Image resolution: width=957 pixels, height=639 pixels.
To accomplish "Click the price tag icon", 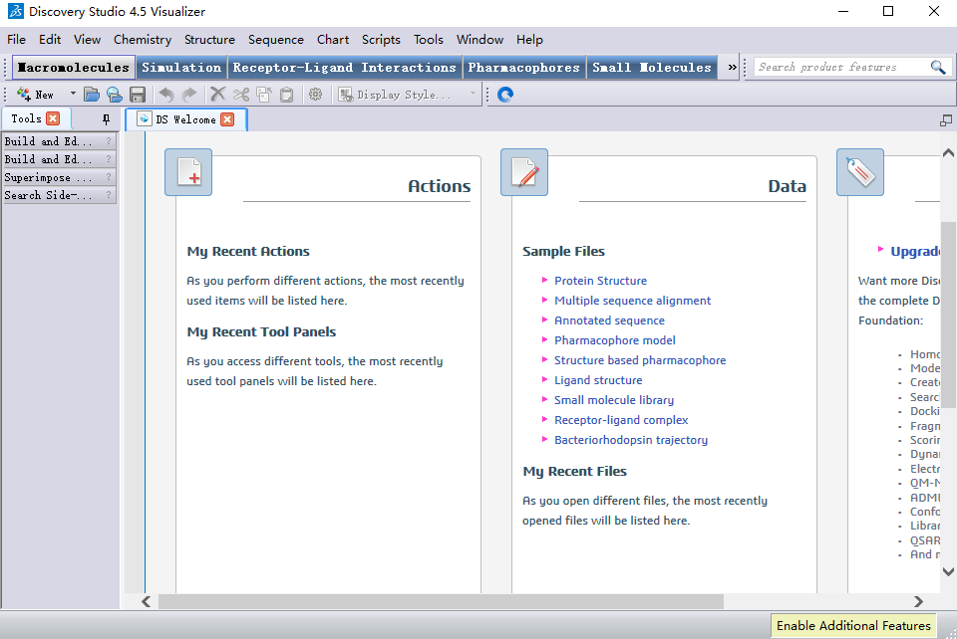I will click(x=860, y=172).
